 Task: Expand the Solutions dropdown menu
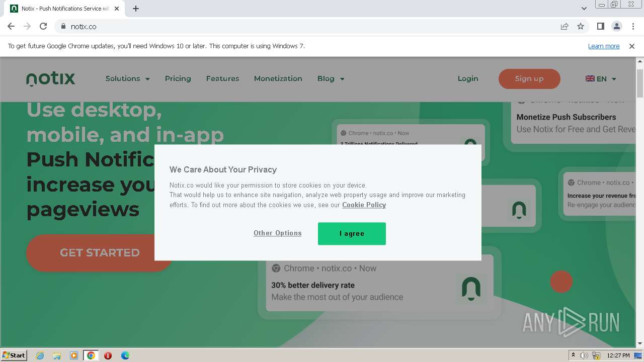128,78
